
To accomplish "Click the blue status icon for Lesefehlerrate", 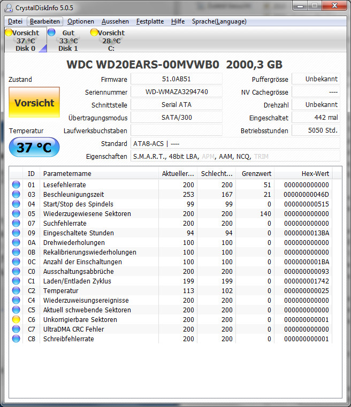I will click(16, 185).
